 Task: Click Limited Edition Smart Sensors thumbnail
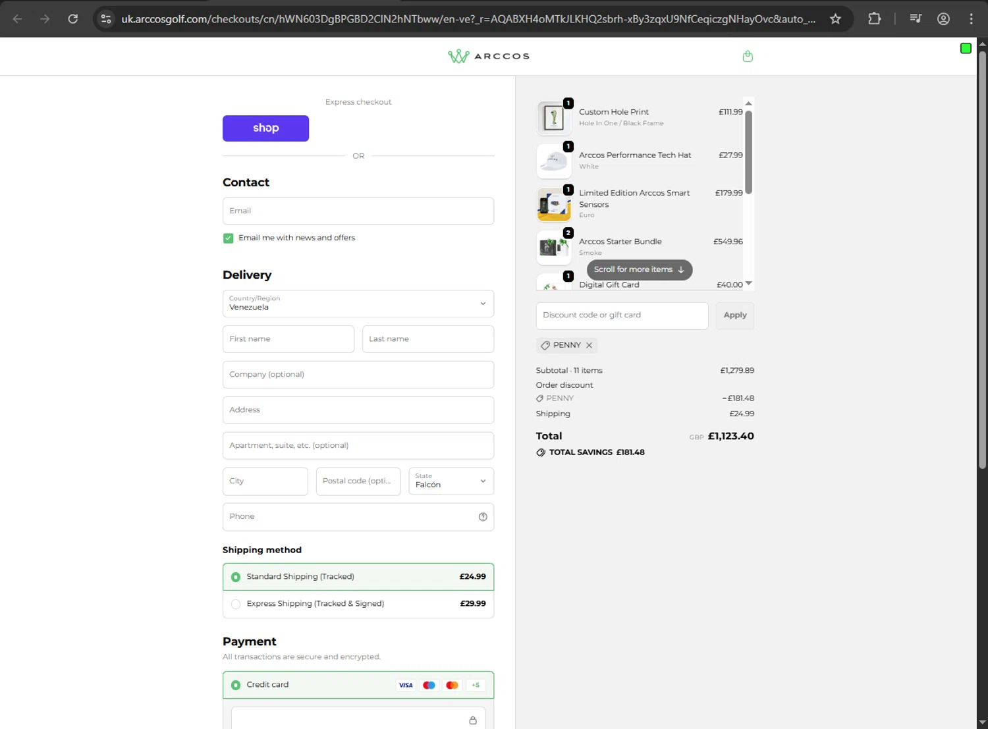click(x=554, y=205)
